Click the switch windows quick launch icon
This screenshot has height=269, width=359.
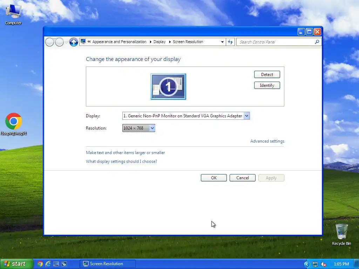click(x=64, y=264)
